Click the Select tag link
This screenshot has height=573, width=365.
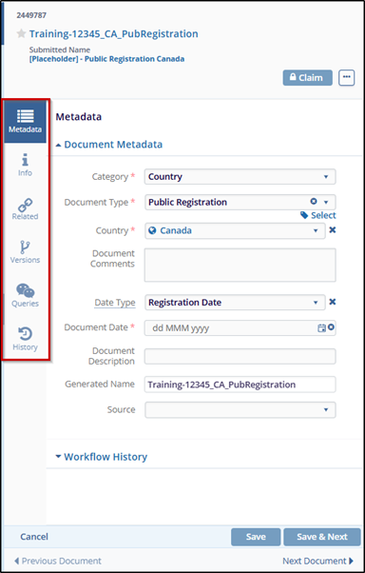coord(317,215)
